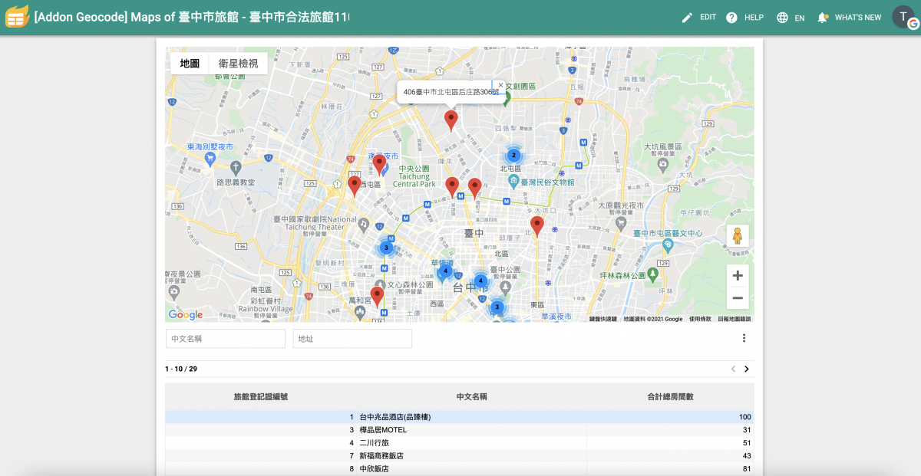Open 使用條款 terms link
This screenshot has height=476, width=921.
(x=700, y=319)
